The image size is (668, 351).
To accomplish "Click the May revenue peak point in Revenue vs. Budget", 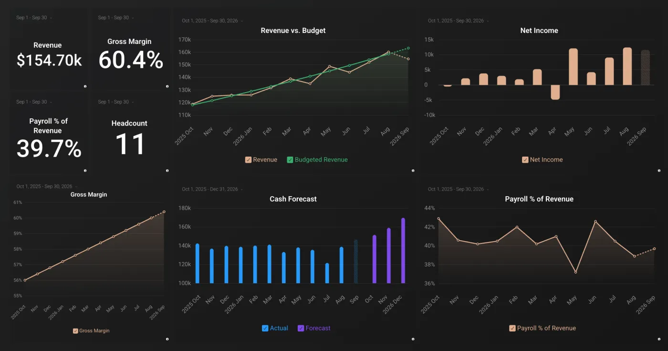I will [x=330, y=66].
